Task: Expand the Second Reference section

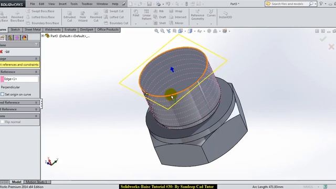Action: (x=36, y=102)
